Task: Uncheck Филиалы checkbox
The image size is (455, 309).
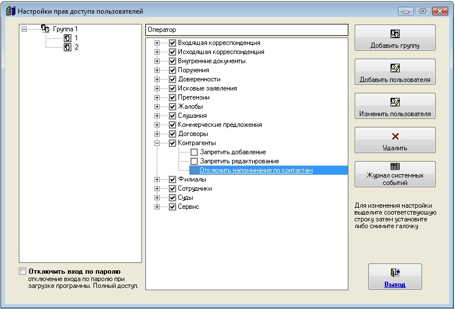Action: tap(172, 180)
